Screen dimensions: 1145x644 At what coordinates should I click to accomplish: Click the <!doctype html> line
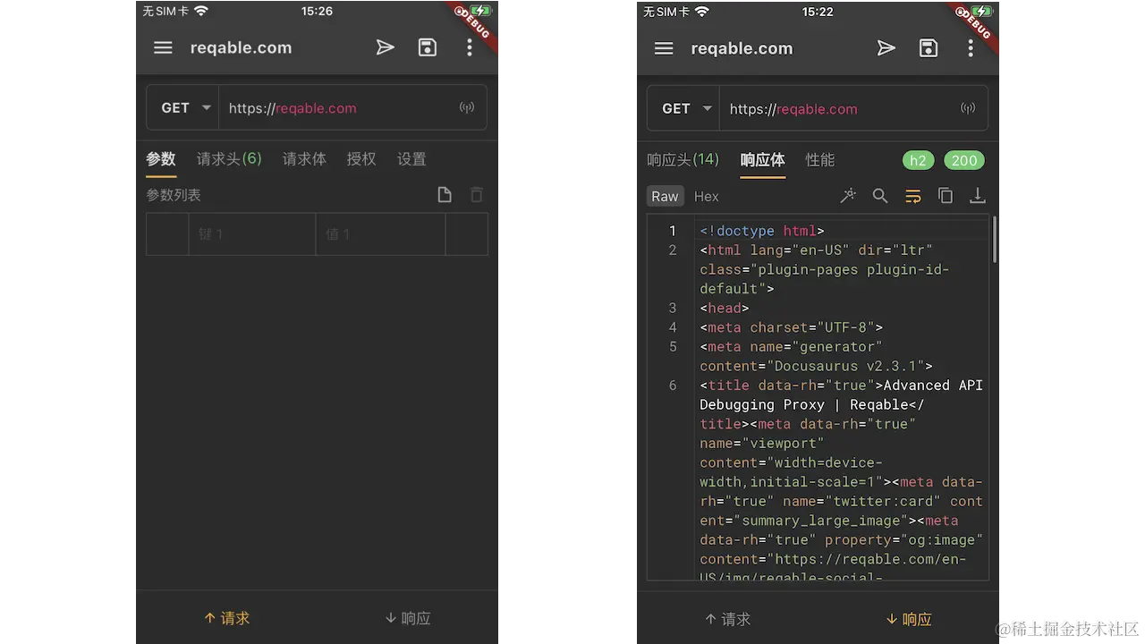[x=762, y=231]
